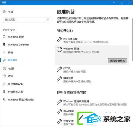Click the 找到并修复其他问题 heading
The width and height of the screenshot is (133, 127).
coord(72,93)
